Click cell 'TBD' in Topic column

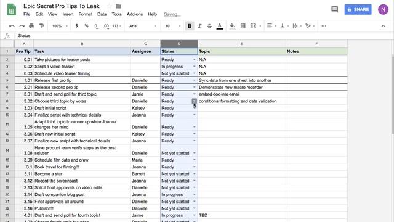[x=242, y=215]
